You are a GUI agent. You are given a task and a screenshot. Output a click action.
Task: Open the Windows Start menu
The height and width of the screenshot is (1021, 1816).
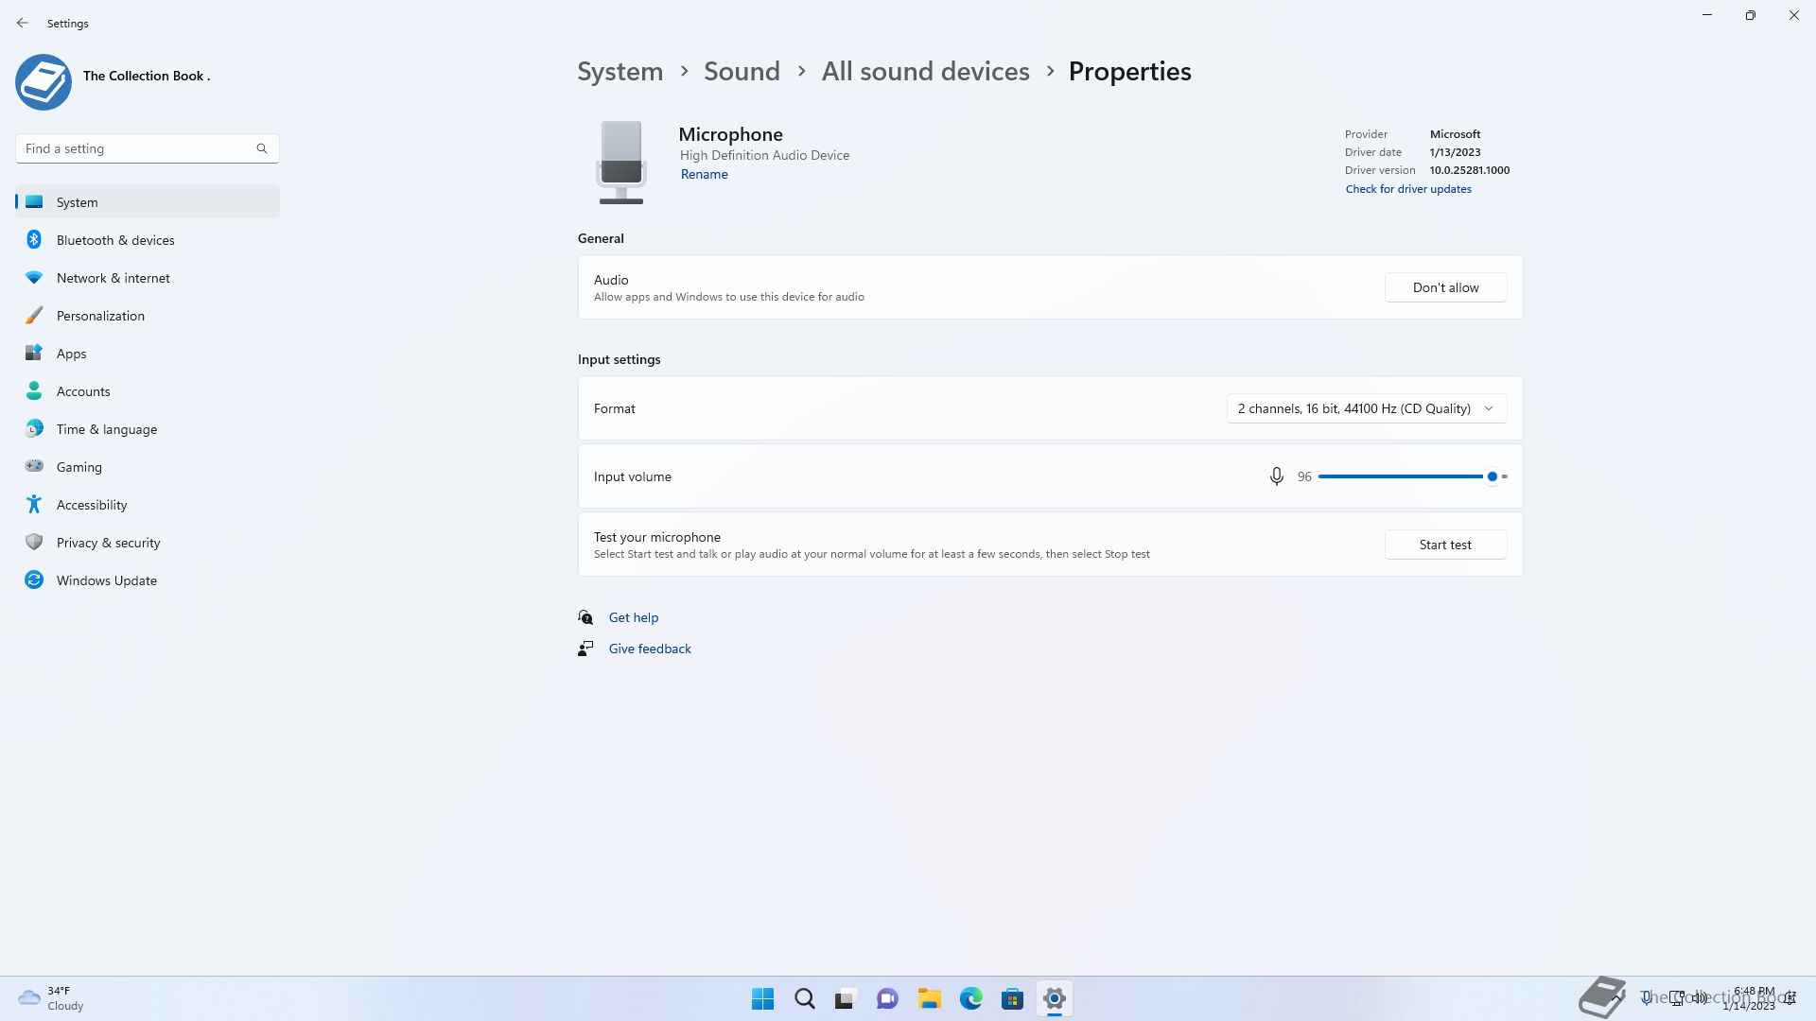point(762,998)
